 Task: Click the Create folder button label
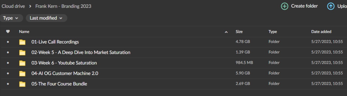click(304, 6)
